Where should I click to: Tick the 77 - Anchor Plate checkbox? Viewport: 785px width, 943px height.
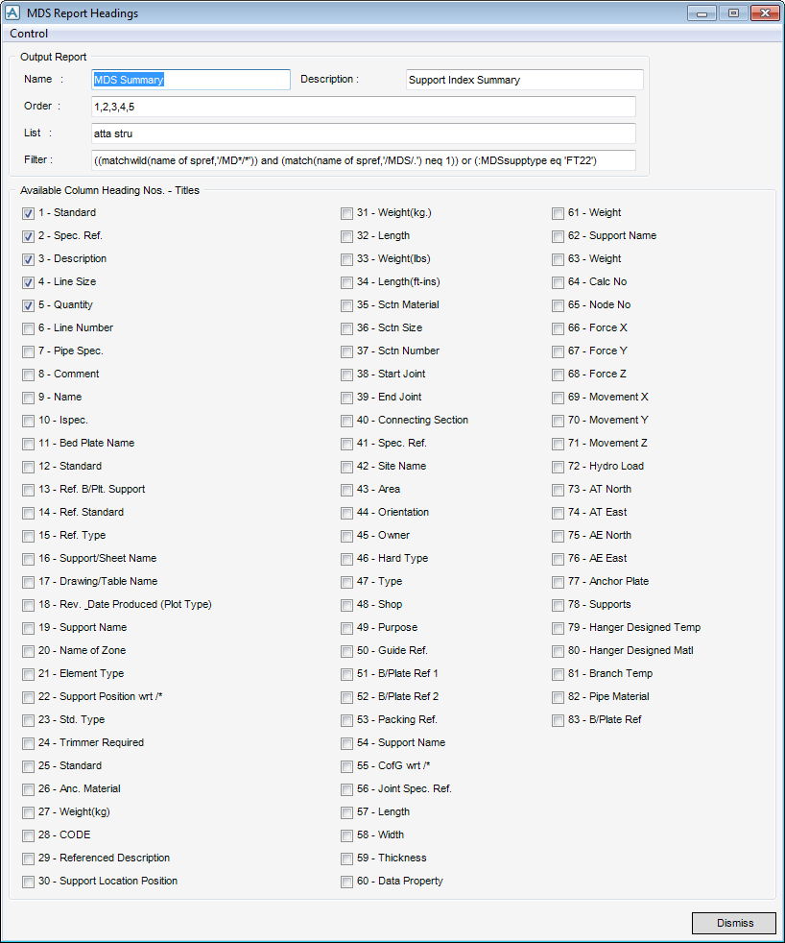tap(558, 582)
